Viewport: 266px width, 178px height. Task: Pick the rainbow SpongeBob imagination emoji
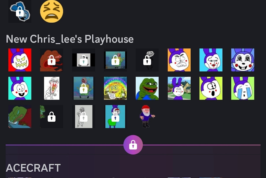coord(115,88)
